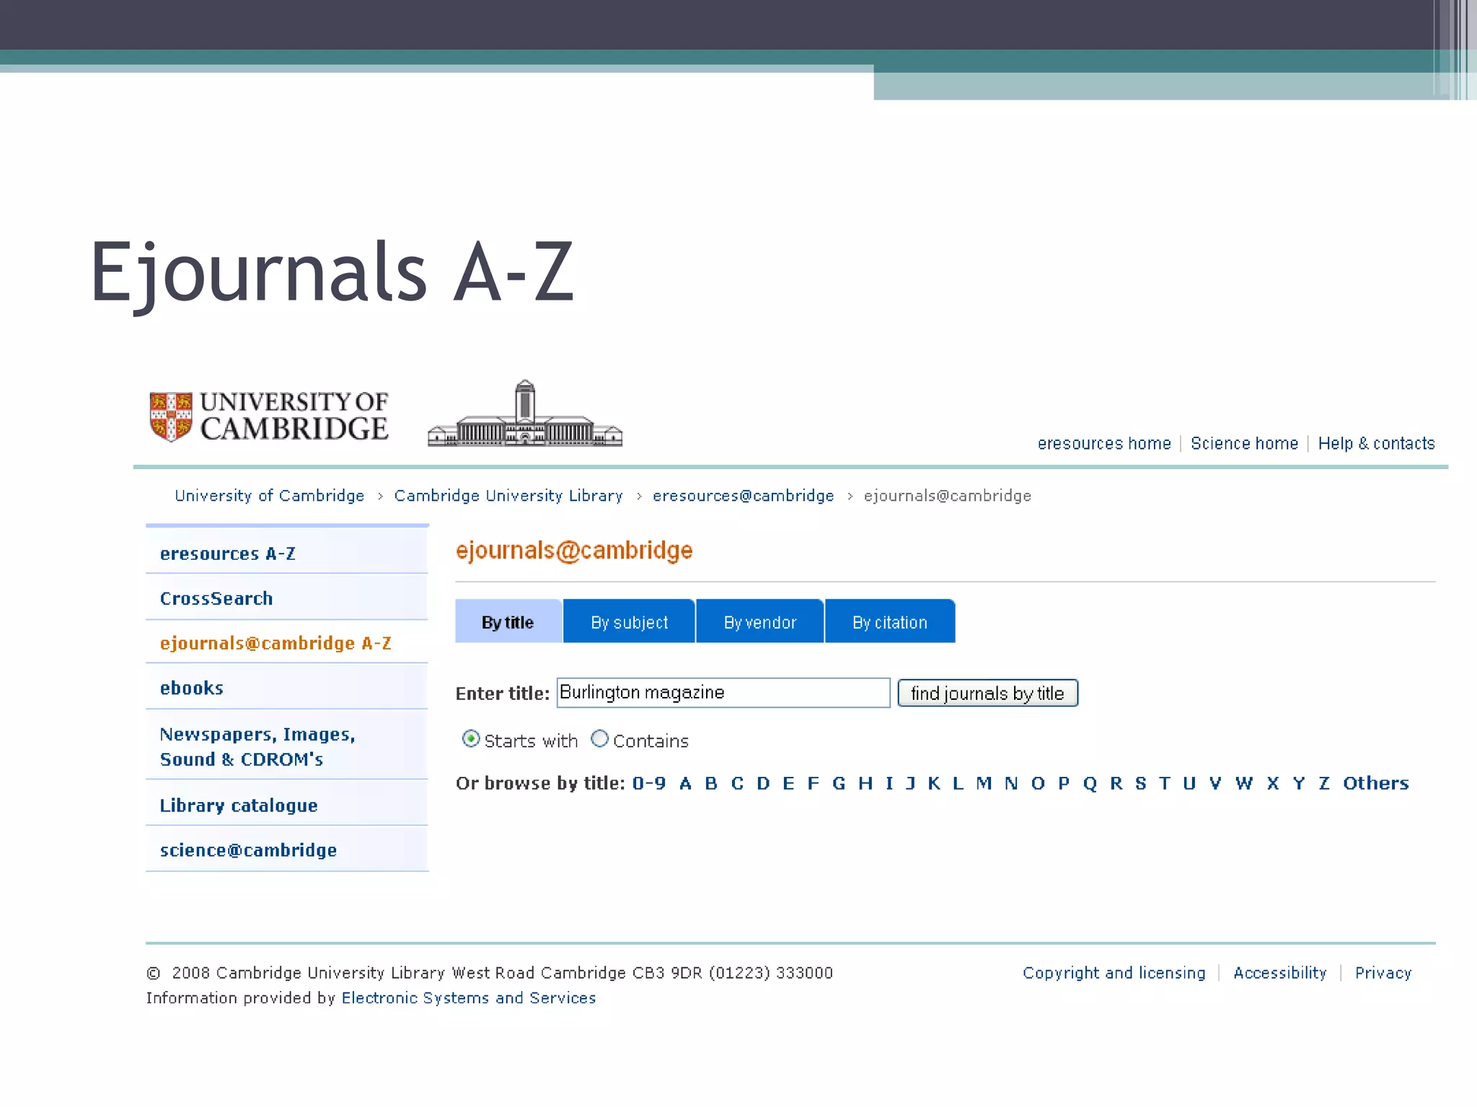1477x1107 pixels.
Task: Open ejournals@cambridge A-Z sidebar item
Action: pyautogui.click(x=287, y=643)
